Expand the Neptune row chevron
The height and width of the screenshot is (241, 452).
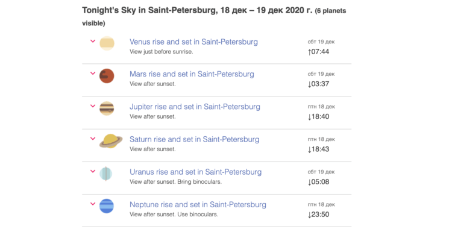point(93,204)
